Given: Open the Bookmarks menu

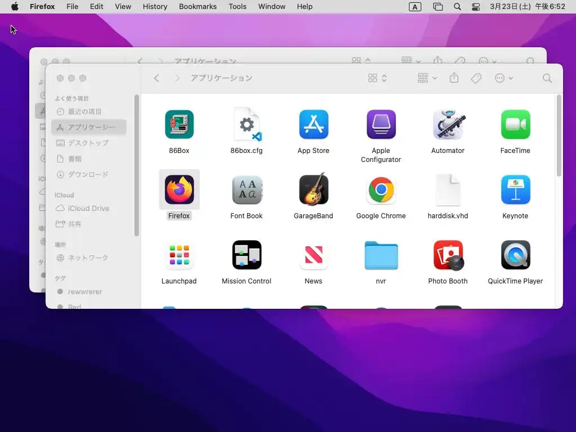Looking at the screenshot, I should [197, 7].
